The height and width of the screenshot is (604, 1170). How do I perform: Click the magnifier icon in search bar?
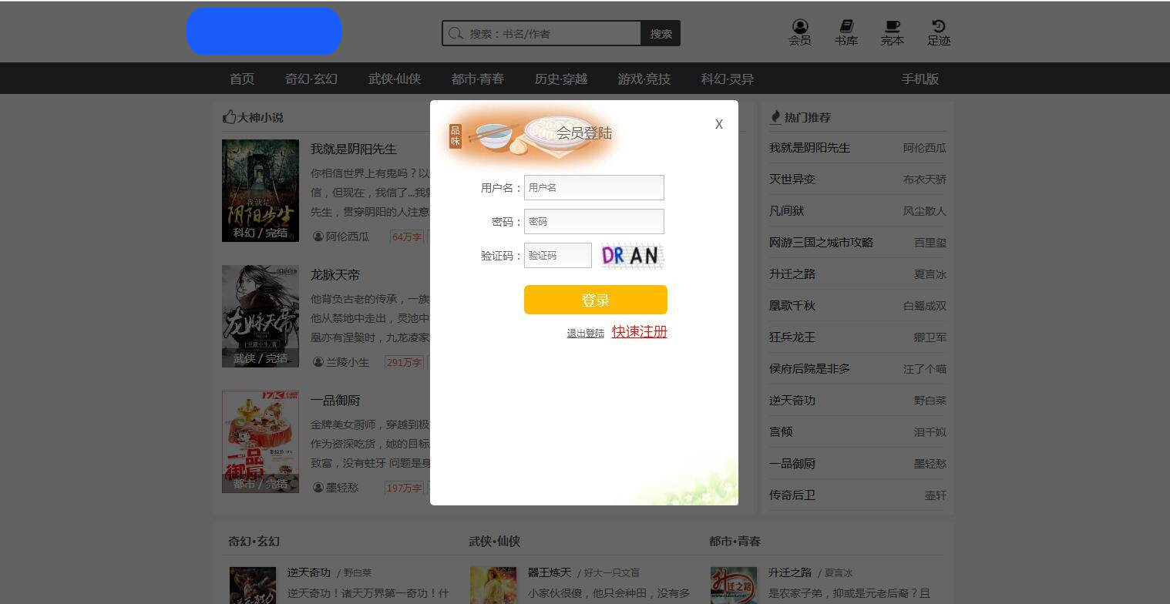456,33
